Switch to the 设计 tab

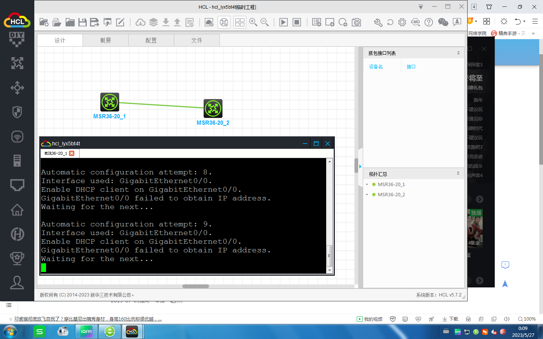(x=60, y=40)
